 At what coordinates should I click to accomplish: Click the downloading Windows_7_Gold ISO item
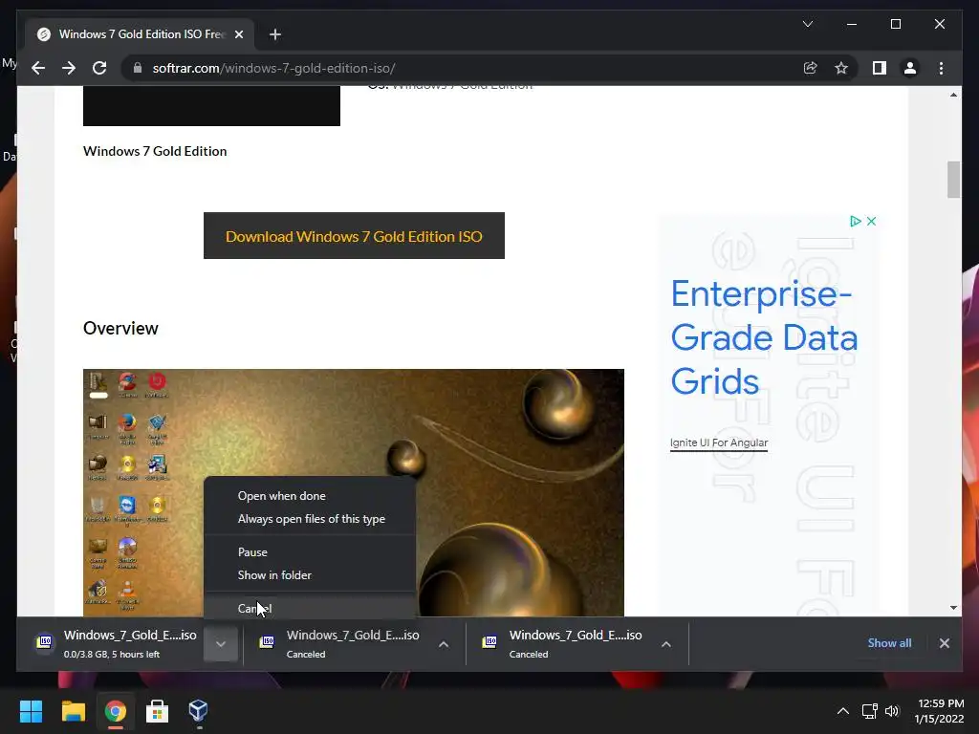116,643
